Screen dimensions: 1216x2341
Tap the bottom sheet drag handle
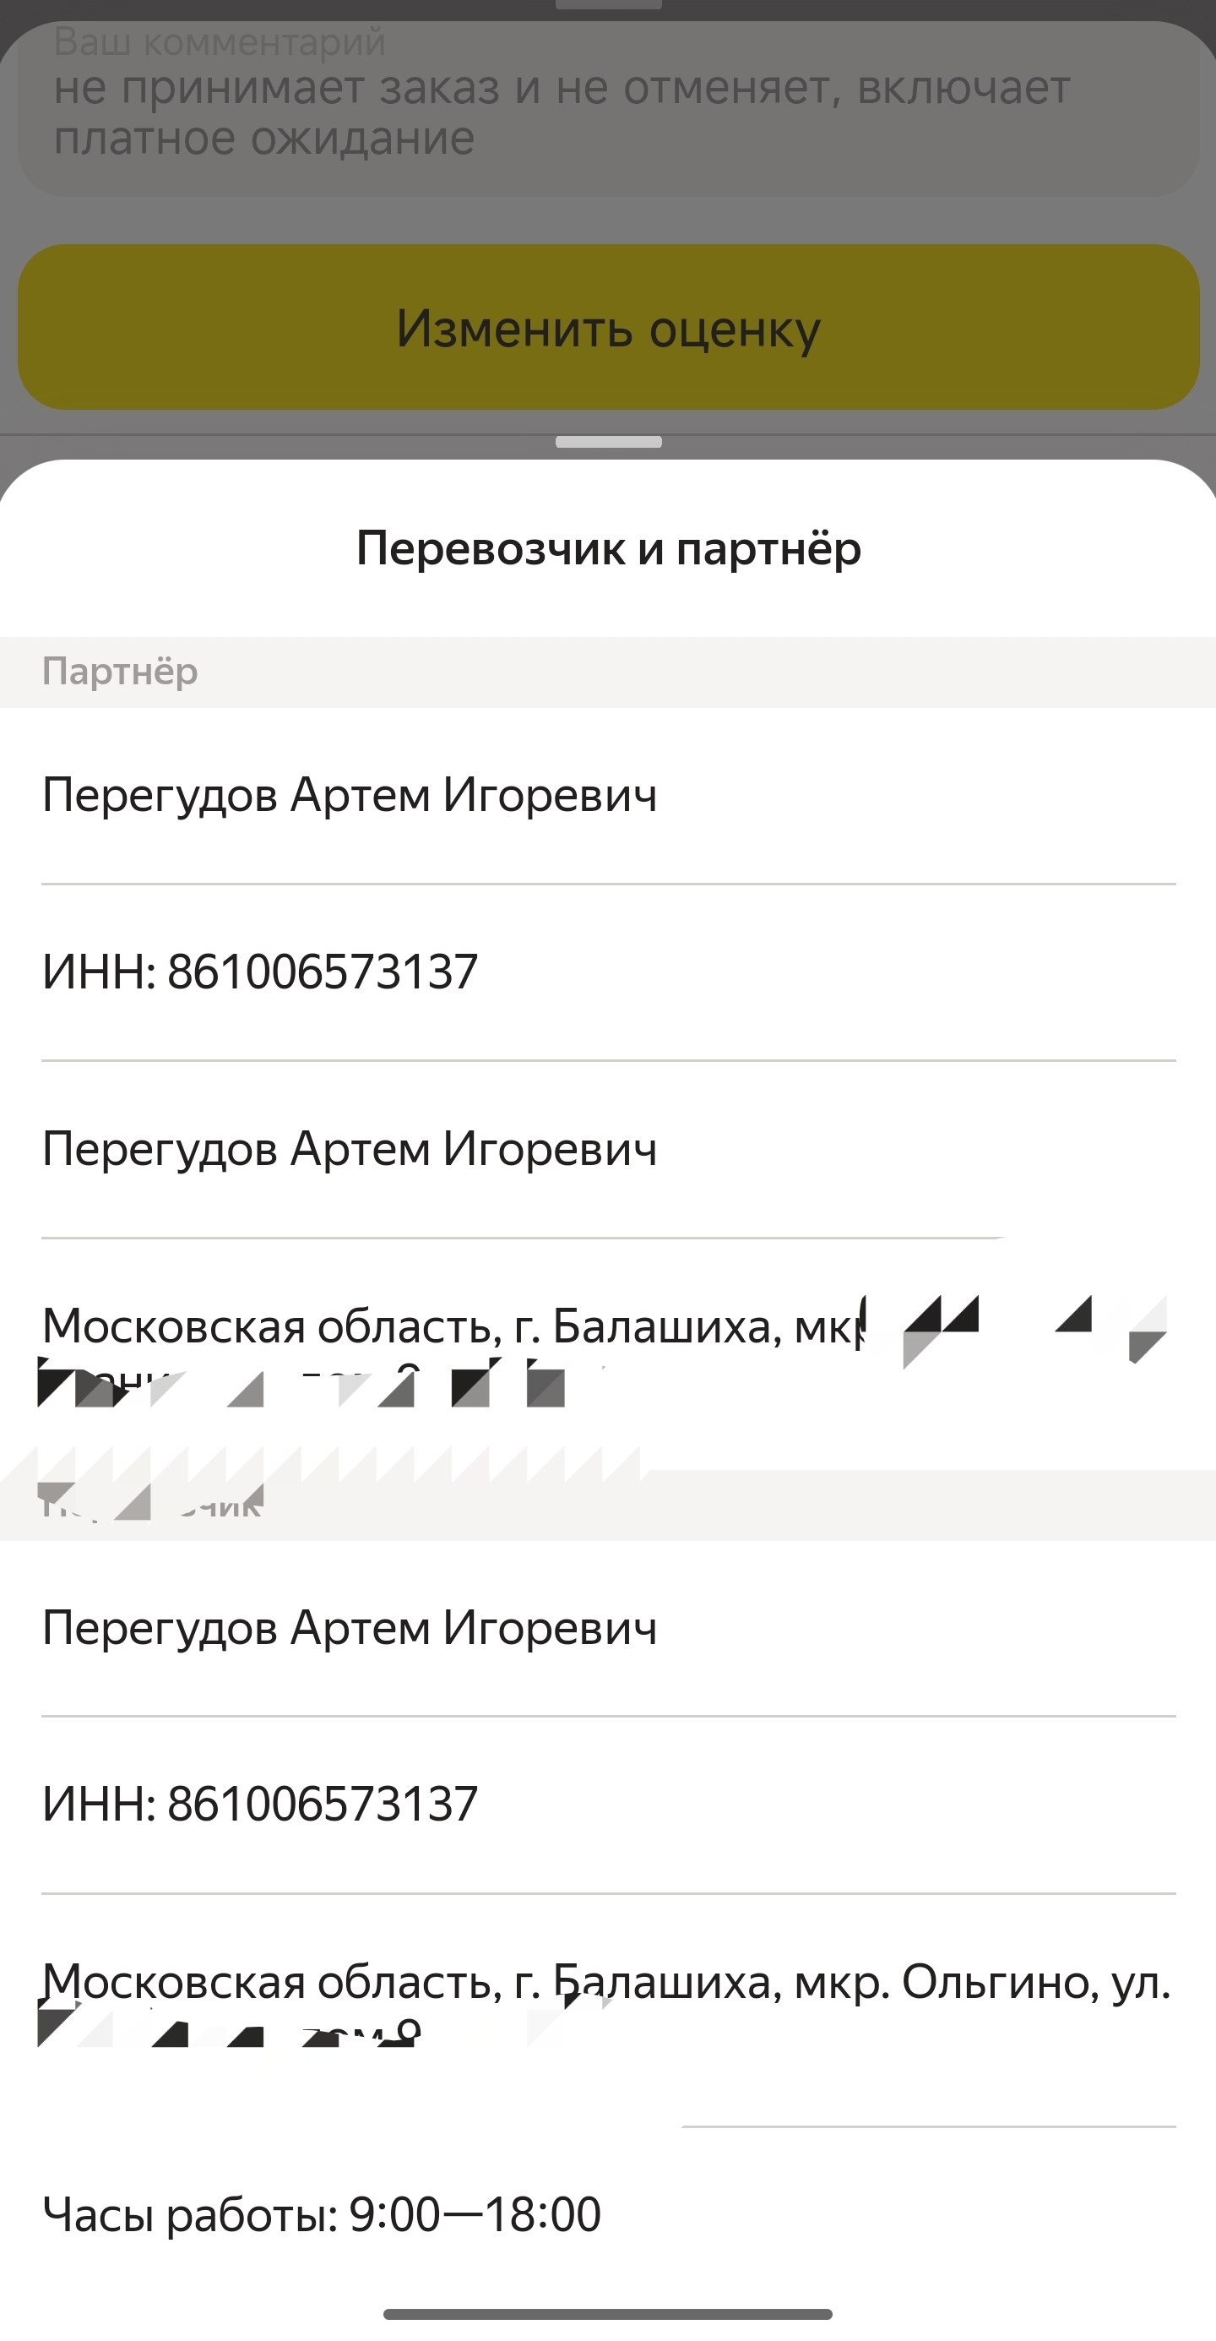(x=609, y=443)
